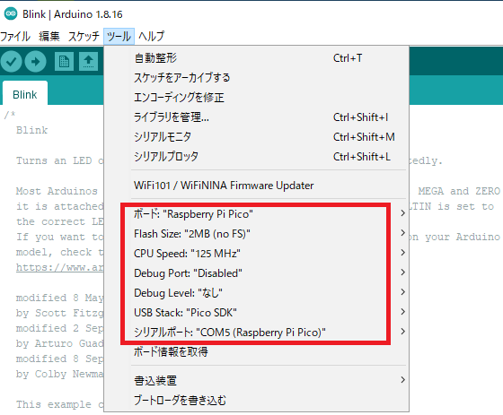Open the スケッチ menu
This screenshot has width=503, height=415.
coord(84,36)
